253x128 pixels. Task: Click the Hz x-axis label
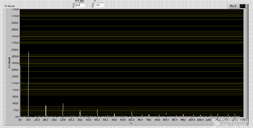[131, 123]
